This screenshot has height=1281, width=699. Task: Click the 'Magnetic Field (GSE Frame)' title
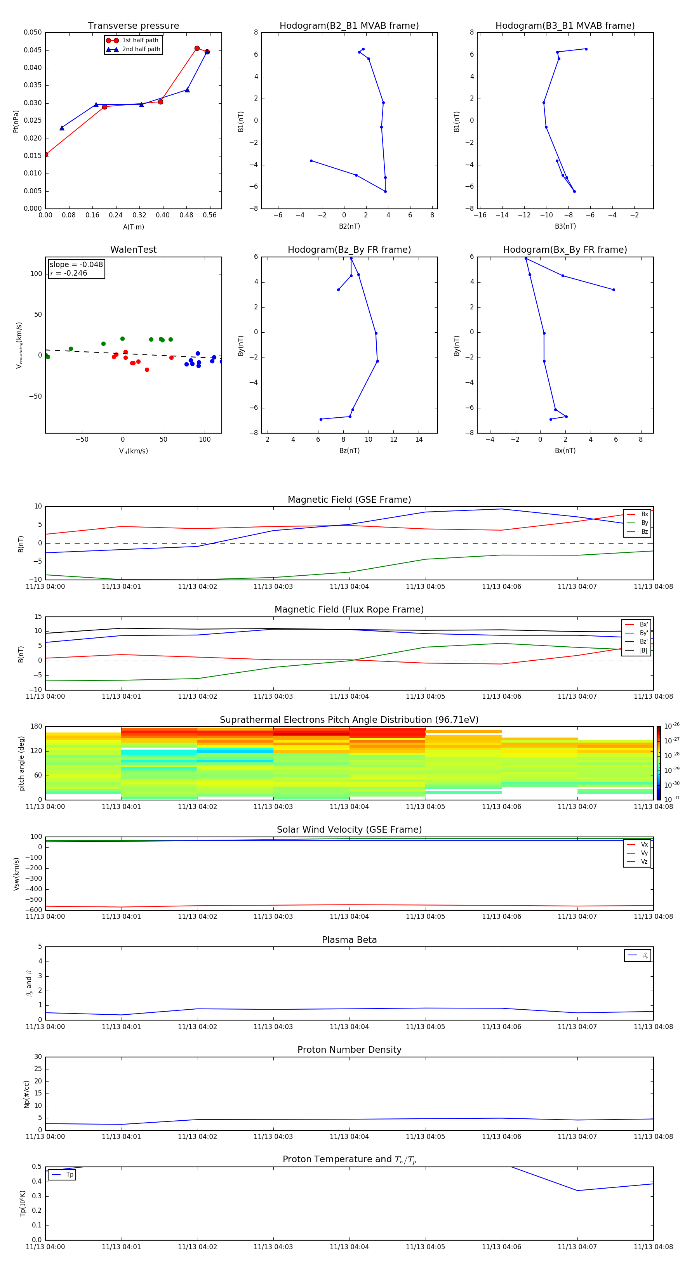[x=349, y=500]
